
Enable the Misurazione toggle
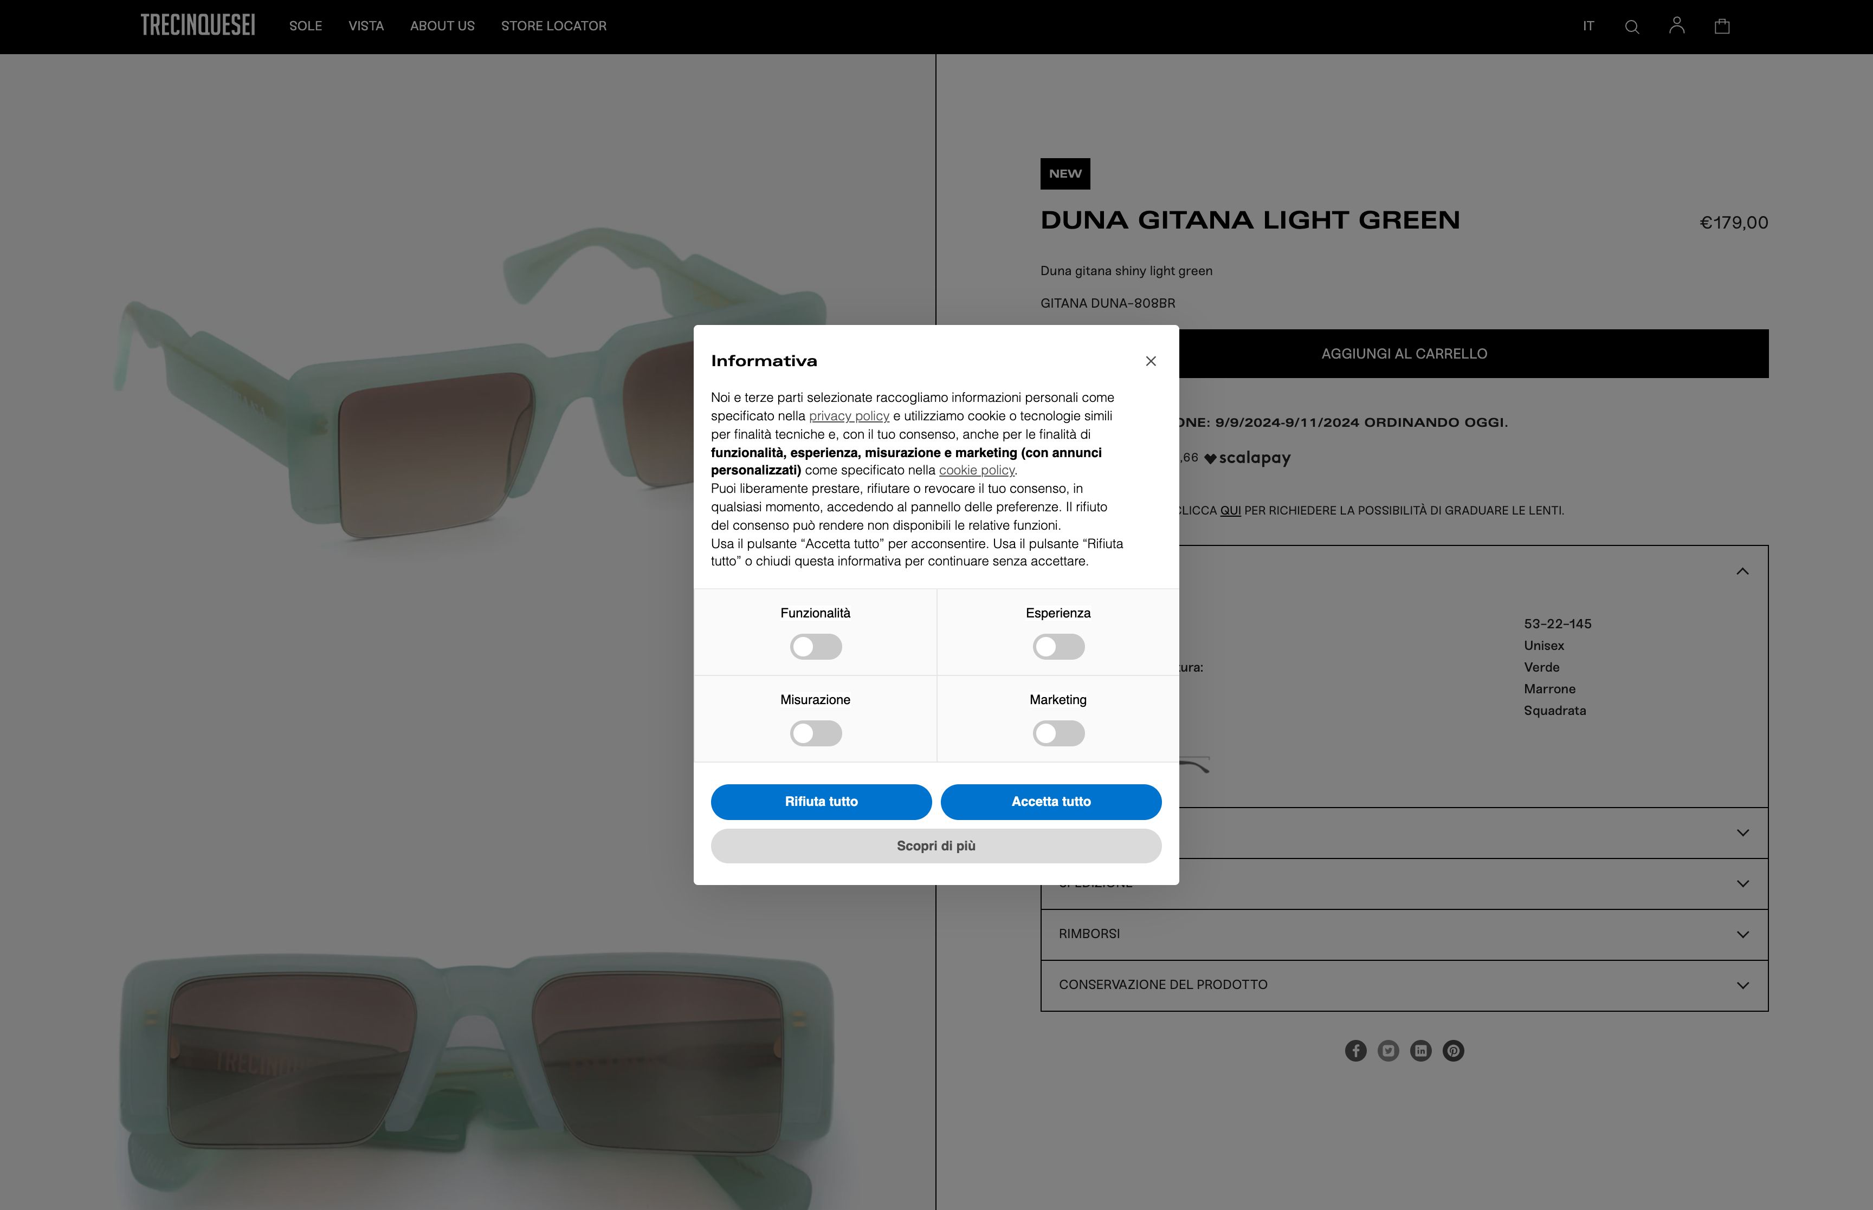pos(815,733)
